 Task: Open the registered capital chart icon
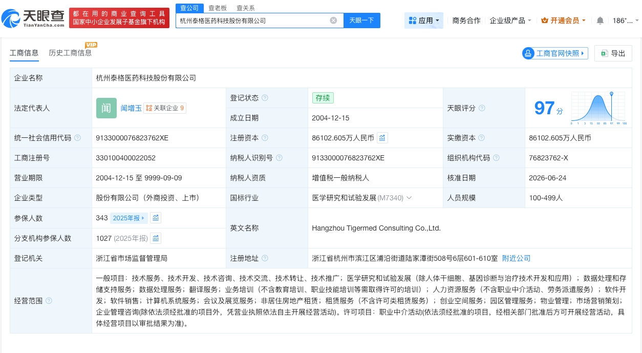click(x=382, y=138)
